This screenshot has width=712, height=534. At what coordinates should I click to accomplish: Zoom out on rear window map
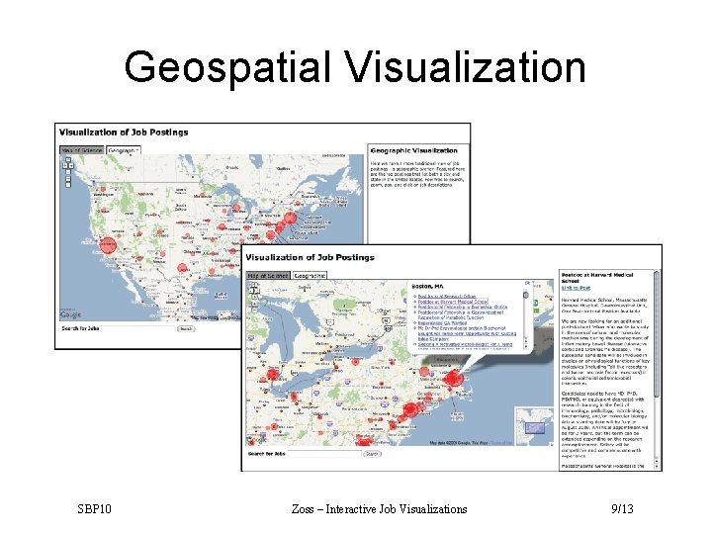tap(68, 184)
